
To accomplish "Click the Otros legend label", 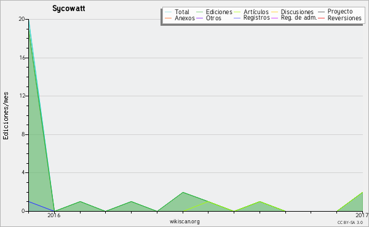I will click(213, 18).
